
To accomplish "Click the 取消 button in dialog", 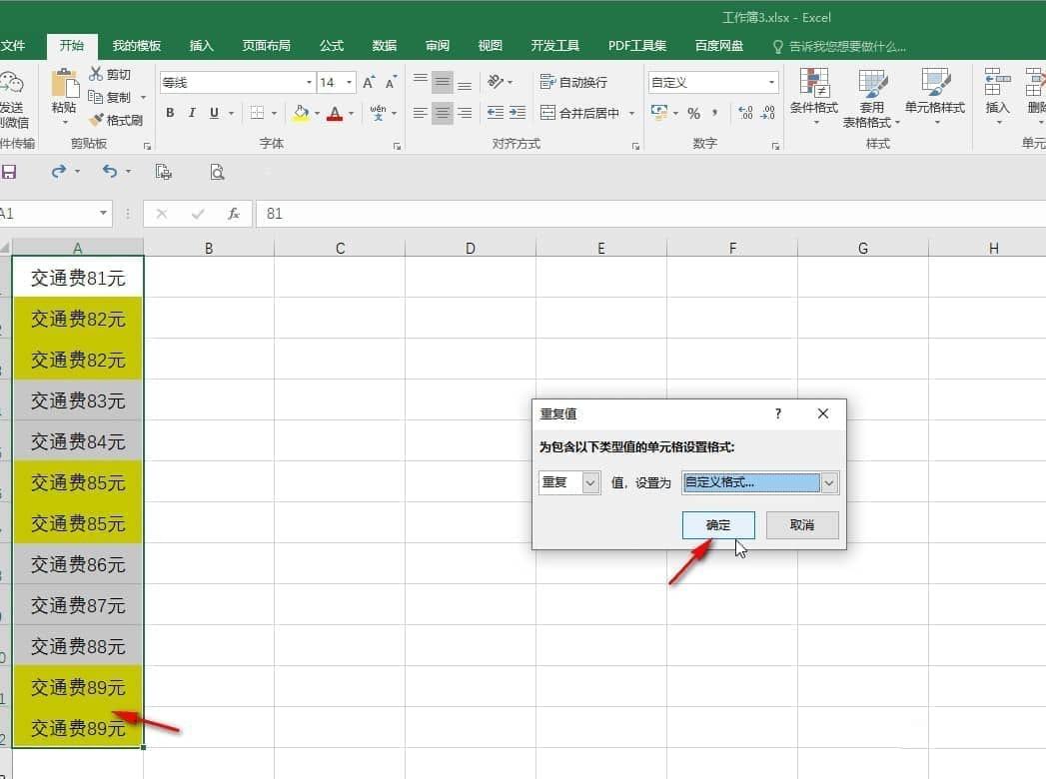I will [x=802, y=525].
